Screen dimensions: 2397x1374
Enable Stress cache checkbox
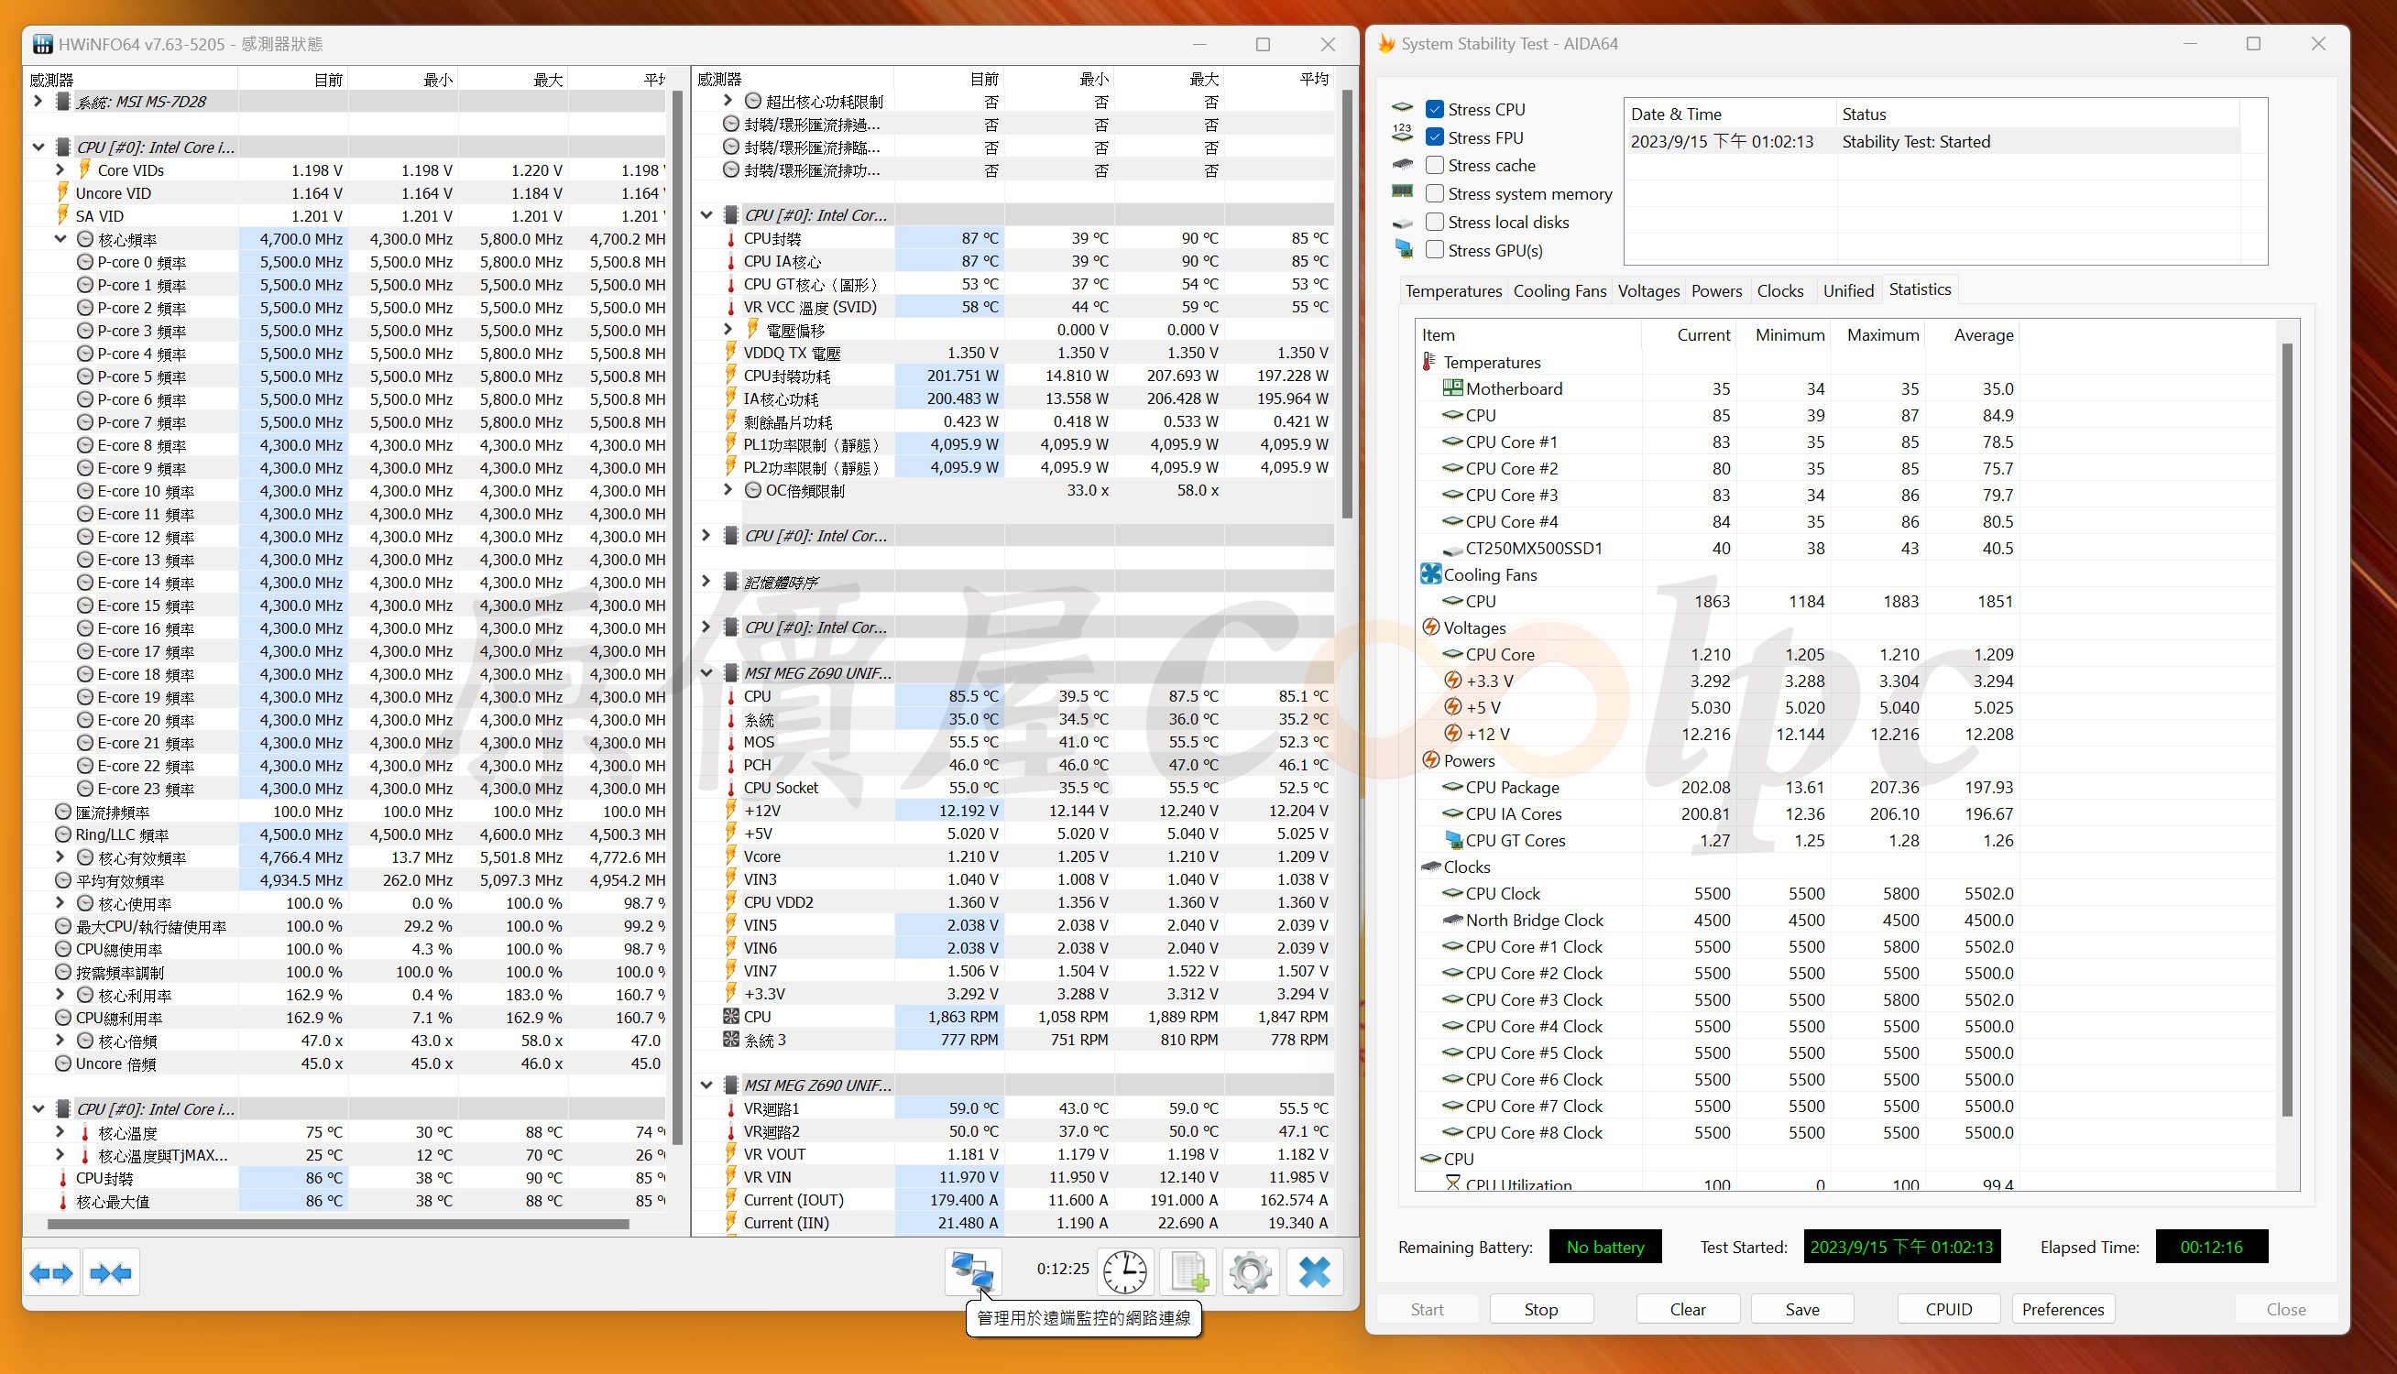pyautogui.click(x=1434, y=165)
